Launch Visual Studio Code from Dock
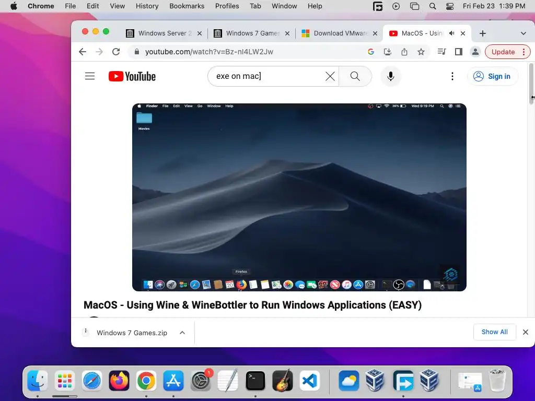The height and width of the screenshot is (401, 535). (310, 381)
